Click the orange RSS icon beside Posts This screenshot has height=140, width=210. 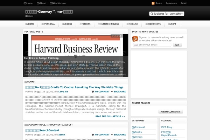coord(153,3)
